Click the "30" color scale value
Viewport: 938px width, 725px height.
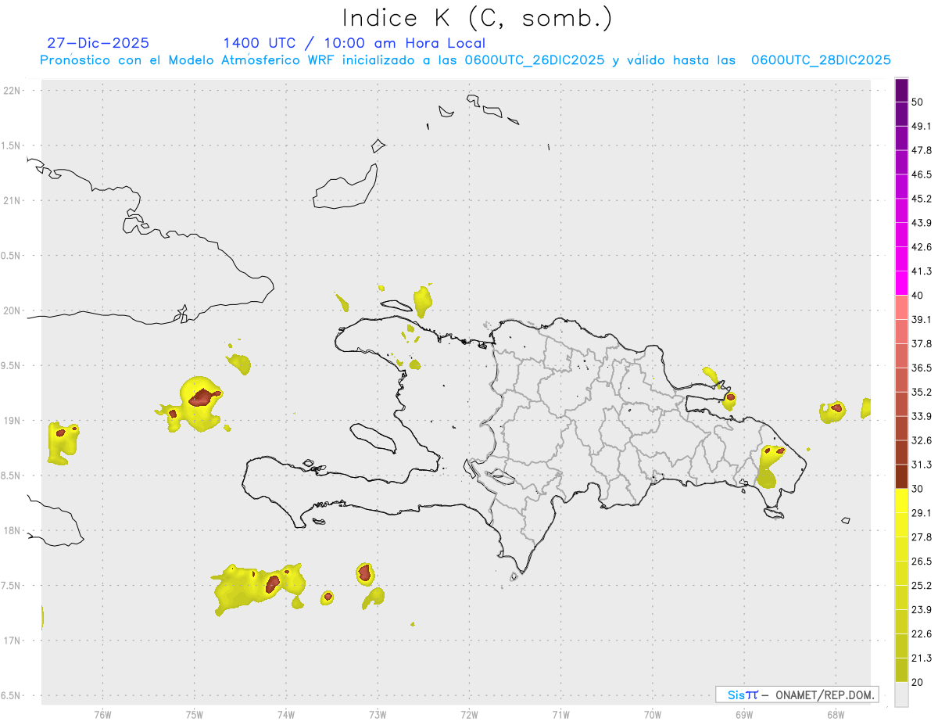918,489
